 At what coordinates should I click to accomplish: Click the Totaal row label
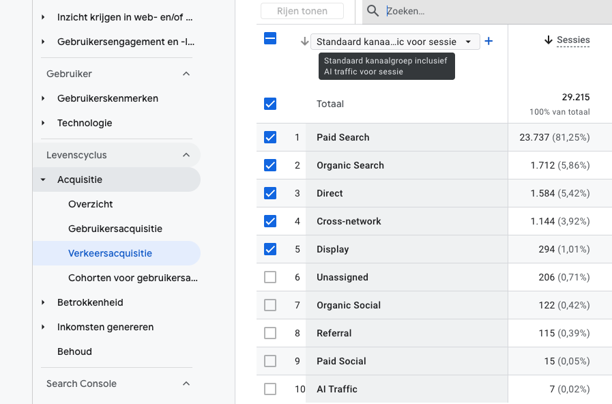pyautogui.click(x=330, y=104)
